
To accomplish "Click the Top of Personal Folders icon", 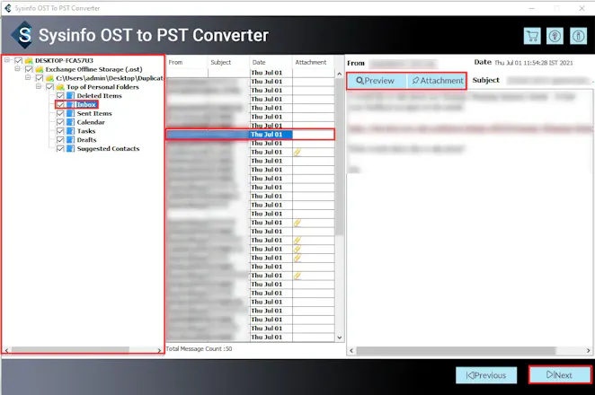I will [x=60, y=87].
